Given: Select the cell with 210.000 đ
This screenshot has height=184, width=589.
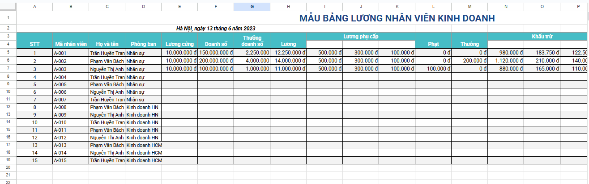Looking at the screenshot, I should coord(542,61).
